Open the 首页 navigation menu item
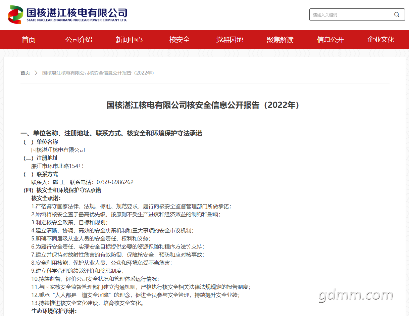This screenshot has width=409, height=316. 29,40
